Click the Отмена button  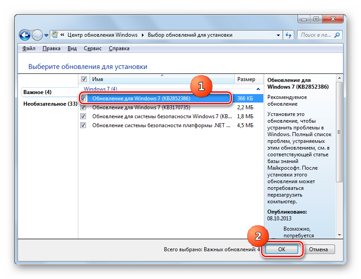click(318, 249)
